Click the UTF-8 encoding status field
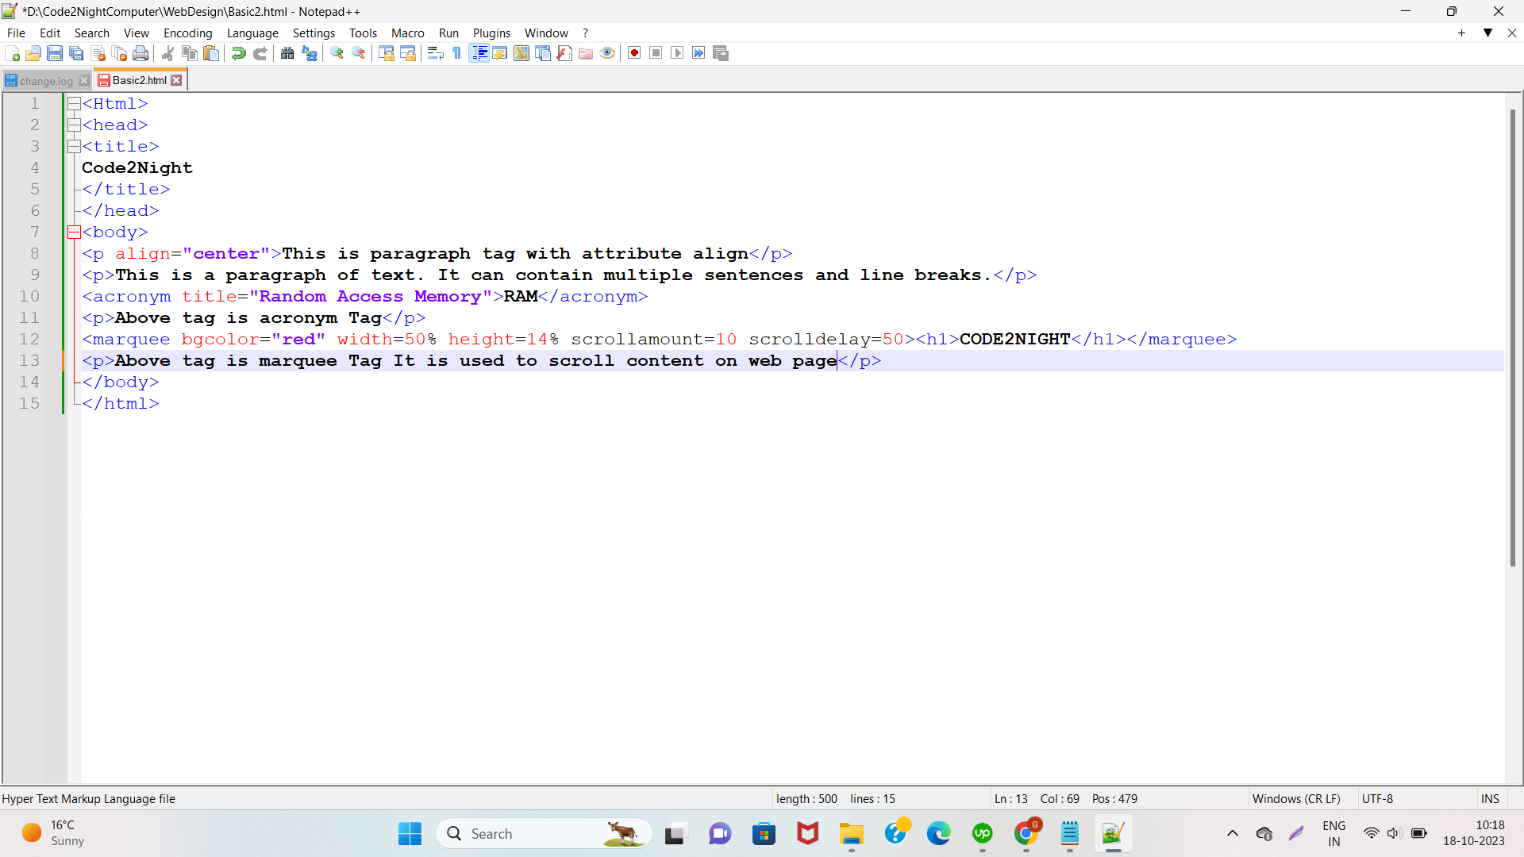 tap(1378, 798)
